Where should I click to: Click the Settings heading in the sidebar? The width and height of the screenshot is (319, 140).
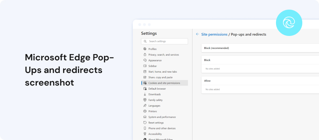point(149,33)
